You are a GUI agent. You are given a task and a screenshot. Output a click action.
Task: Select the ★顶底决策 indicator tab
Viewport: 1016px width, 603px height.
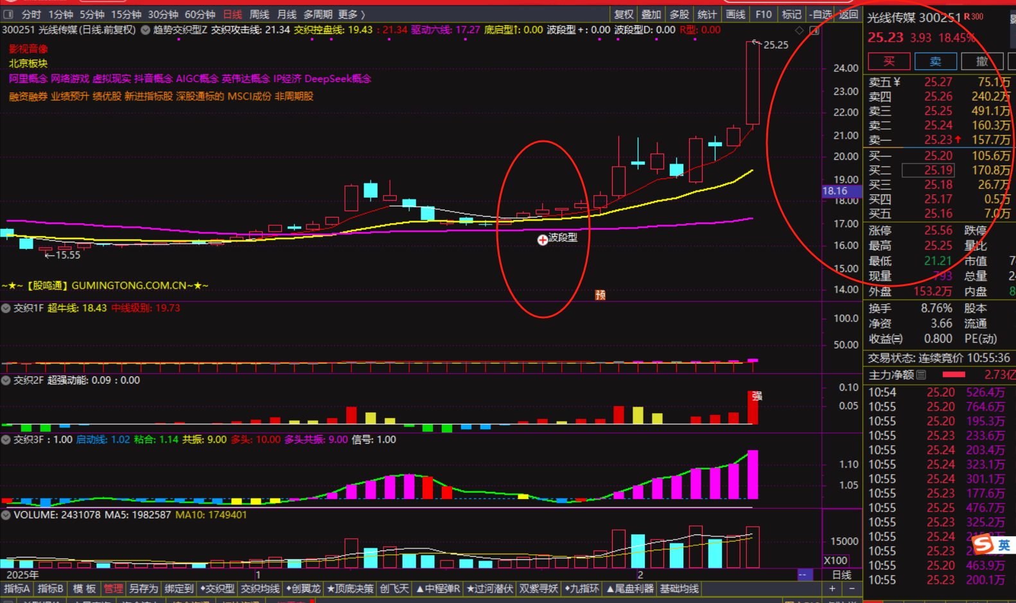click(x=350, y=588)
